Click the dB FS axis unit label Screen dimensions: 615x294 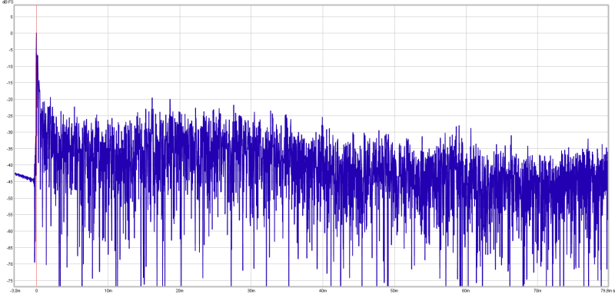click(x=7, y=2)
